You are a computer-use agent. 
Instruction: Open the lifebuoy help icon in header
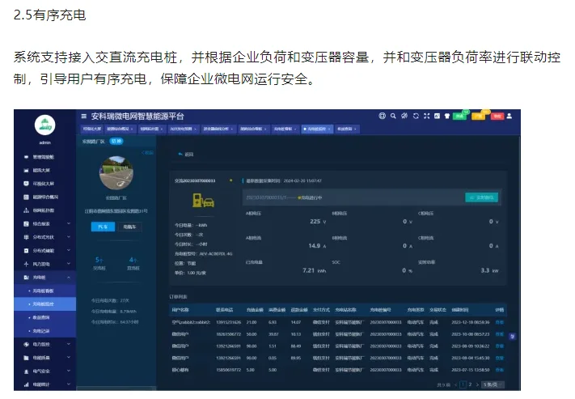pos(382,116)
